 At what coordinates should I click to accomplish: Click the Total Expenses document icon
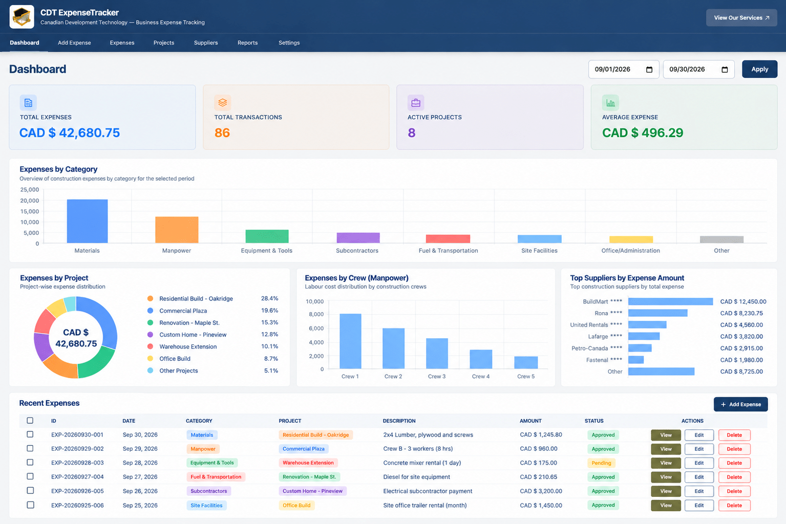coord(28,103)
